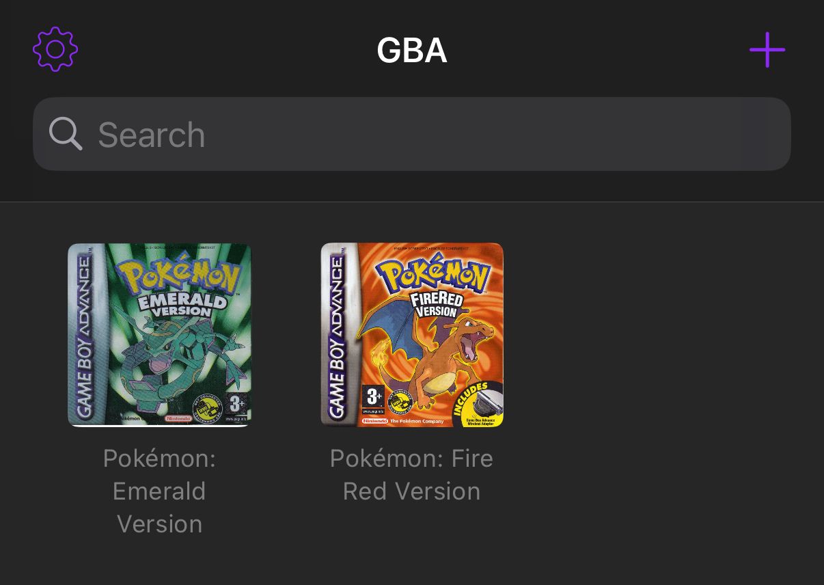Launch Pokémon Fire Red from its cover image
The height and width of the screenshot is (585, 824).
click(x=411, y=335)
